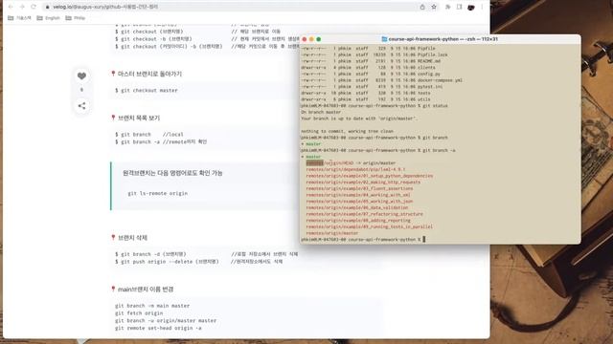Bookmark this page with the star

pos(434,7)
